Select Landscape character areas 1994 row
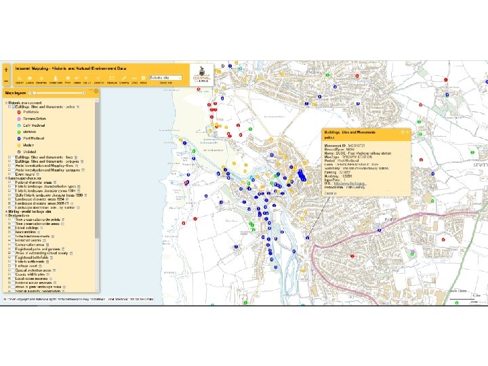This screenshot has width=488, height=366. click(x=40, y=199)
